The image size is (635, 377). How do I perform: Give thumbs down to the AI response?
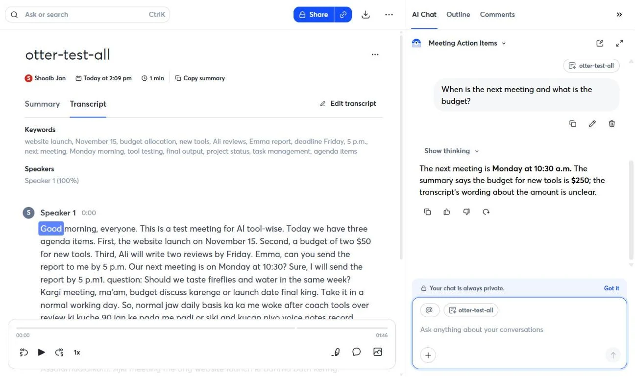pyautogui.click(x=466, y=212)
